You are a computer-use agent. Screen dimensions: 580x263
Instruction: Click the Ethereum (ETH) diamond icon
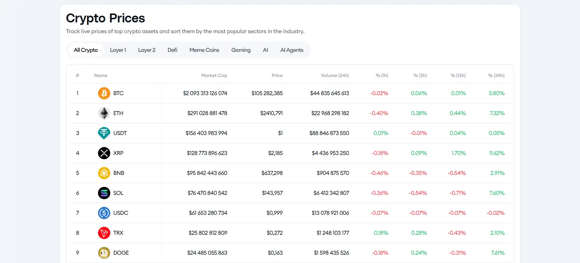pyautogui.click(x=104, y=113)
